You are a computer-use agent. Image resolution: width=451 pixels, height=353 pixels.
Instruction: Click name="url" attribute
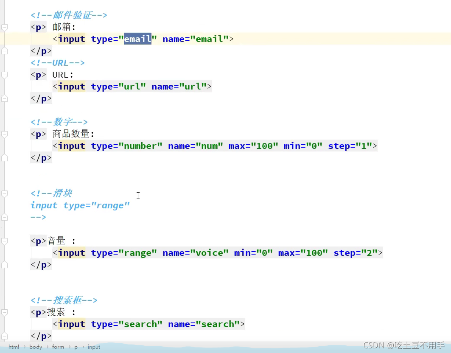click(179, 87)
